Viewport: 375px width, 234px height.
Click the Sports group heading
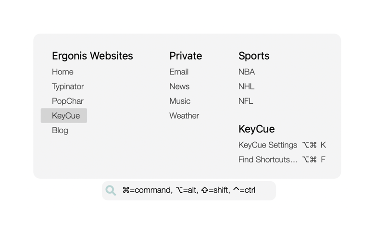tap(254, 56)
